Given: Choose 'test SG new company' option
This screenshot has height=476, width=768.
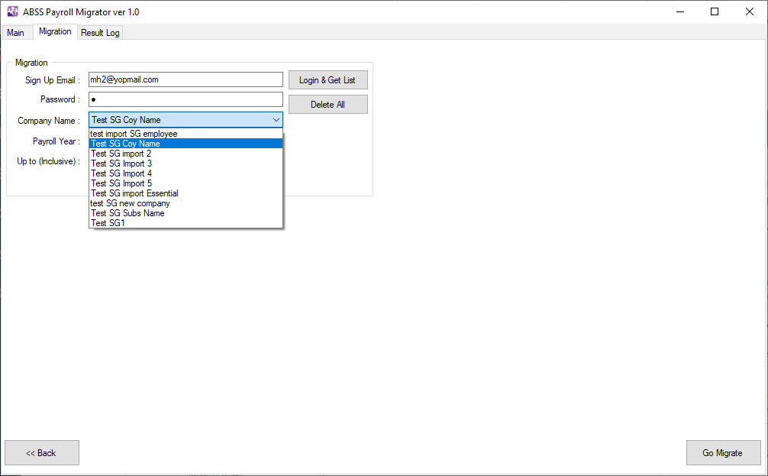Looking at the screenshot, I should (186, 203).
